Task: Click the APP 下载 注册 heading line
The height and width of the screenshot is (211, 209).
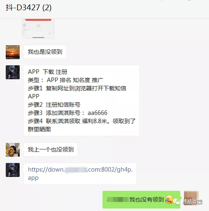Action: (x=48, y=72)
